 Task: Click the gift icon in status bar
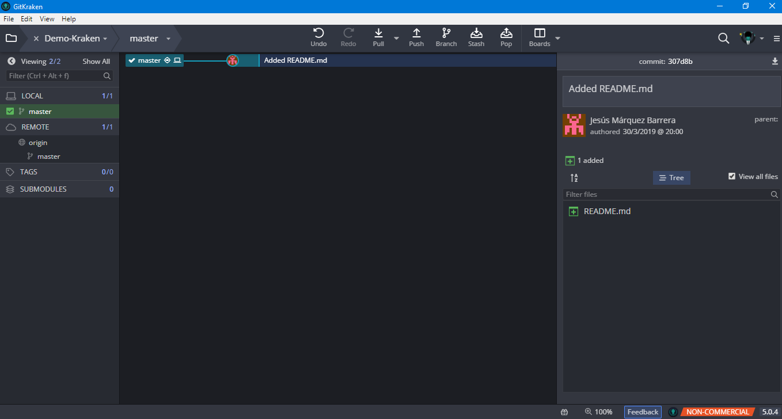pos(564,412)
